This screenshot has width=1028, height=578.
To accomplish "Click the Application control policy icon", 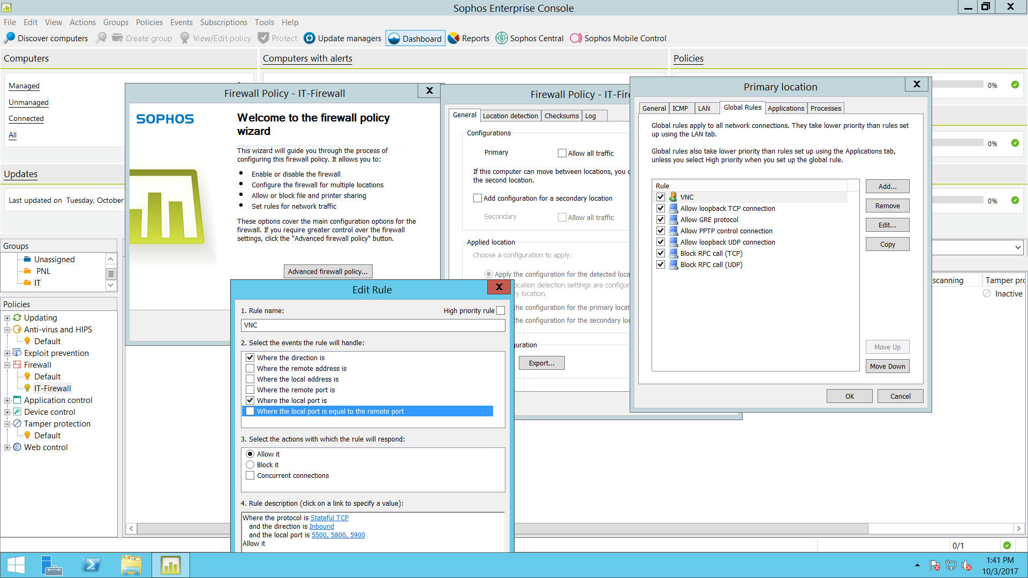I will [17, 400].
